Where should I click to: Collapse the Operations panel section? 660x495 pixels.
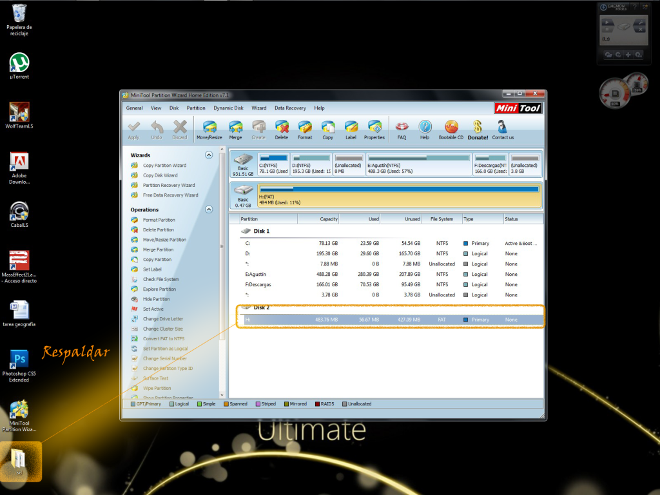208,209
